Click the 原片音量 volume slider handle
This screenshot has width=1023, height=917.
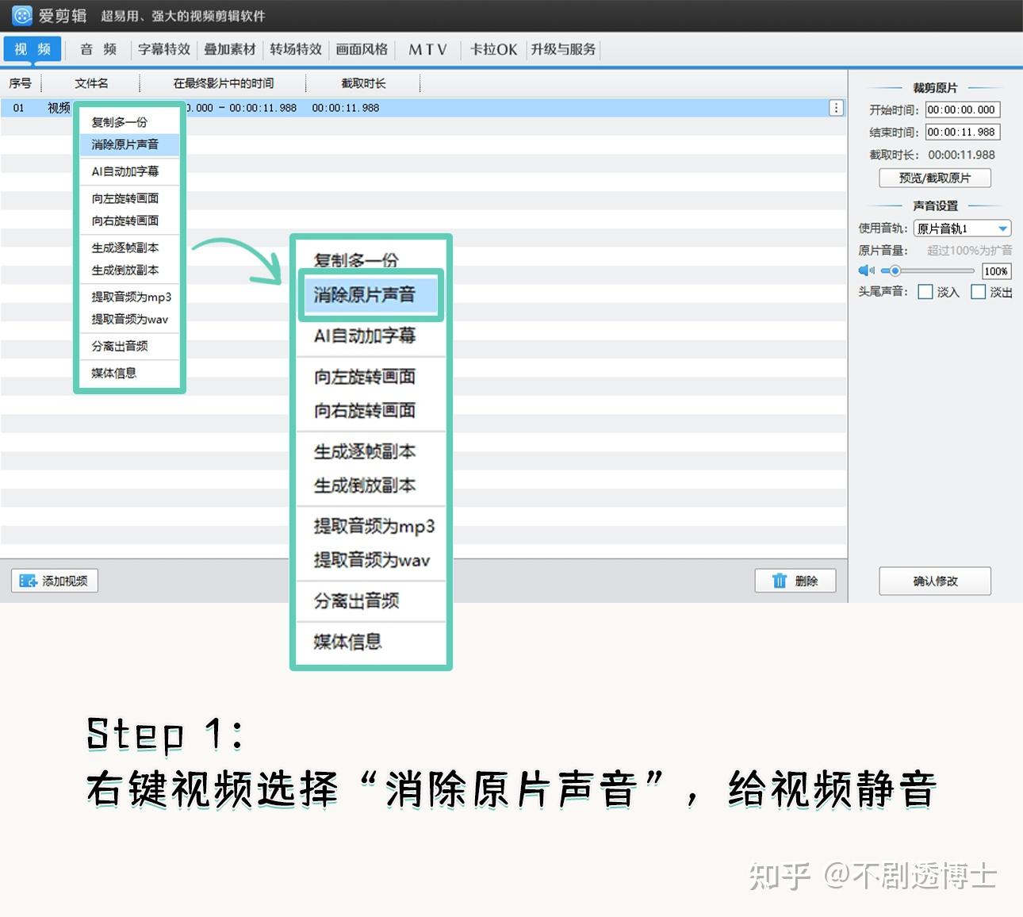[x=895, y=270]
